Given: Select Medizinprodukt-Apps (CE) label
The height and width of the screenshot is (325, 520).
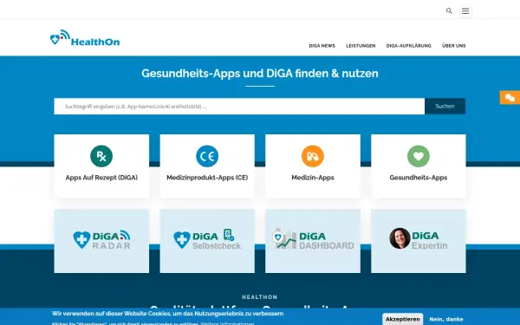Looking at the screenshot, I should pos(207,178).
